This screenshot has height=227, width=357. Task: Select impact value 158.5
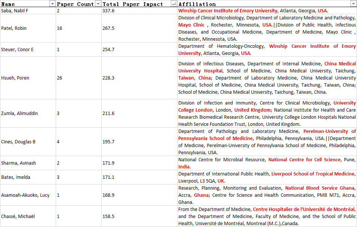(x=139, y=216)
